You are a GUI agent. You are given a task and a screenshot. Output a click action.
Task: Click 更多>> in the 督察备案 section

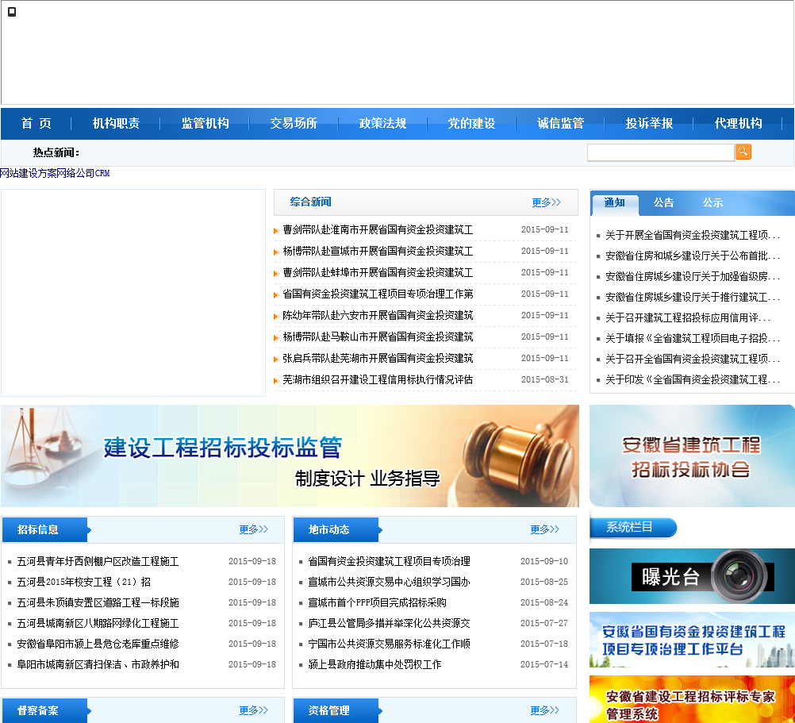[x=254, y=710]
